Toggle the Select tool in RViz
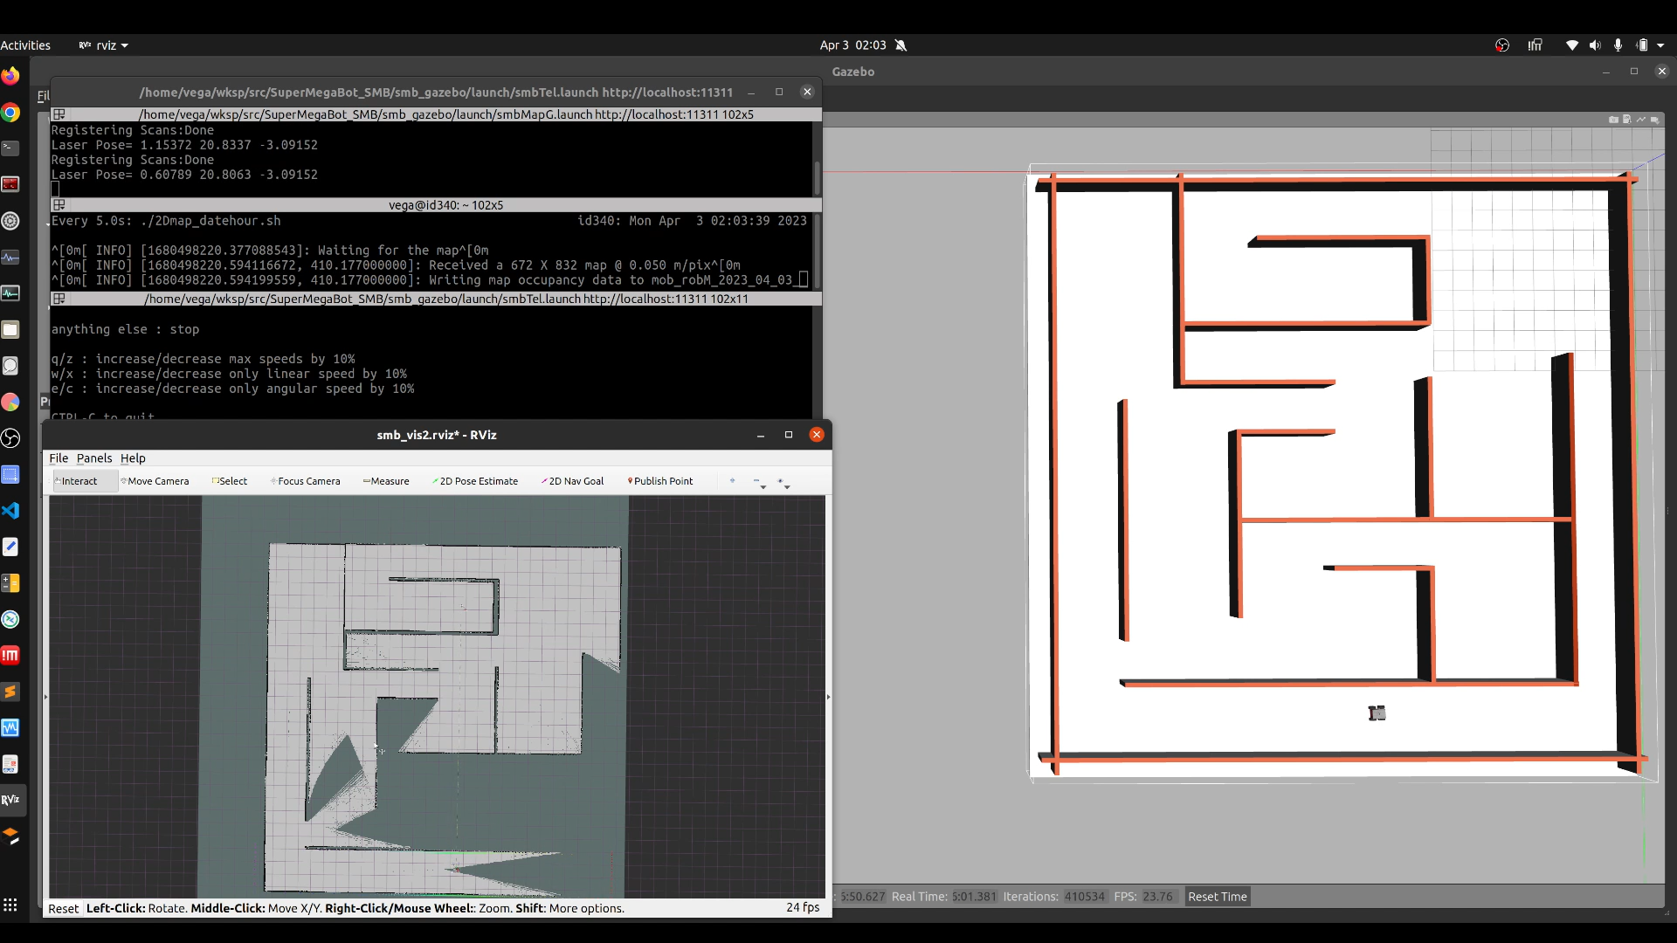Viewport: 1677px width, 943px height. [230, 481]
